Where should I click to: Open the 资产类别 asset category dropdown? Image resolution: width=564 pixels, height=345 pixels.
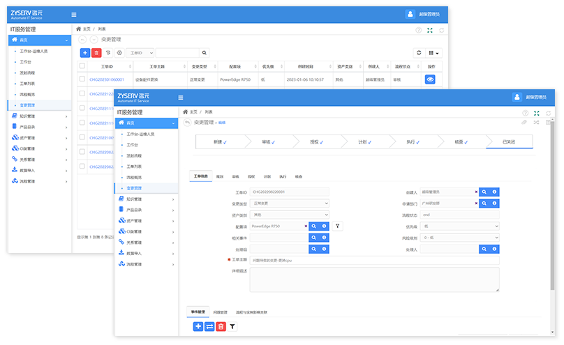[290, 215]
